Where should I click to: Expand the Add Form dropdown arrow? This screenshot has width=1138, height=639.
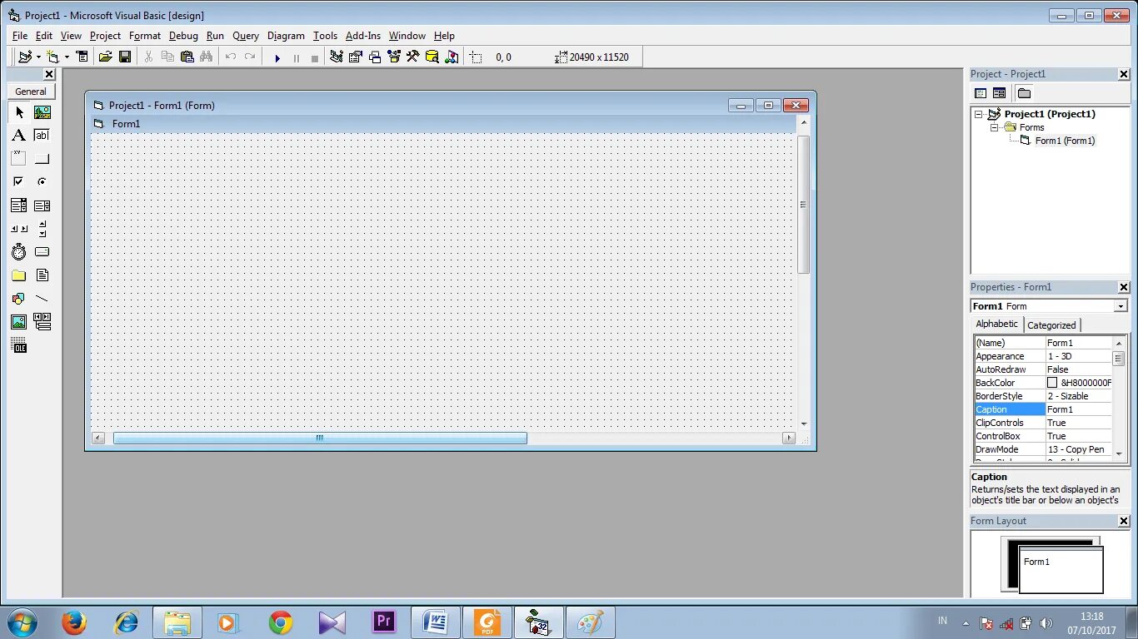tap(67, 57)
